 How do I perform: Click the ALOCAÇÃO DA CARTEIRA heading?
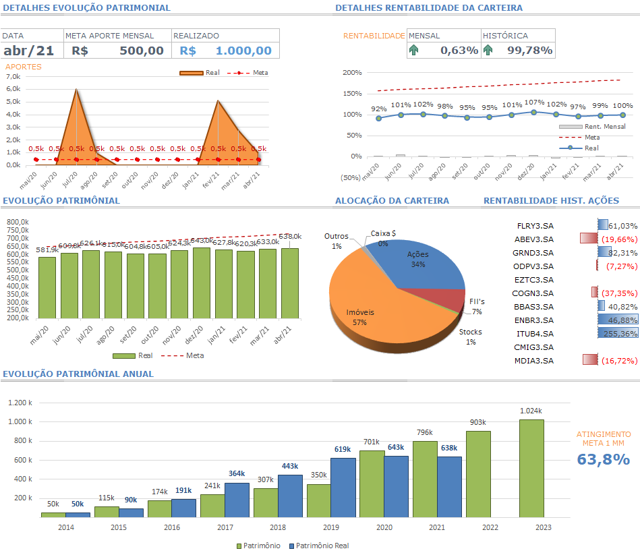(392, 201)
